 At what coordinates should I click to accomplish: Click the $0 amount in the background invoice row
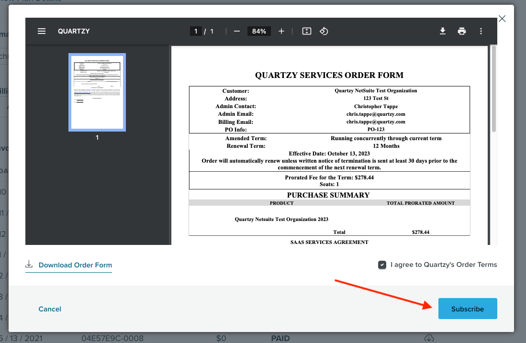coord(221,338)
